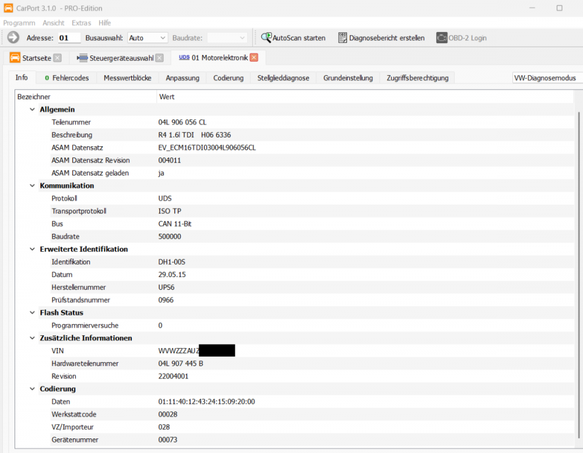Click the vertical scrollbar of the info list
The height and width of the screenshot is (453, 583).
[578, 262]
